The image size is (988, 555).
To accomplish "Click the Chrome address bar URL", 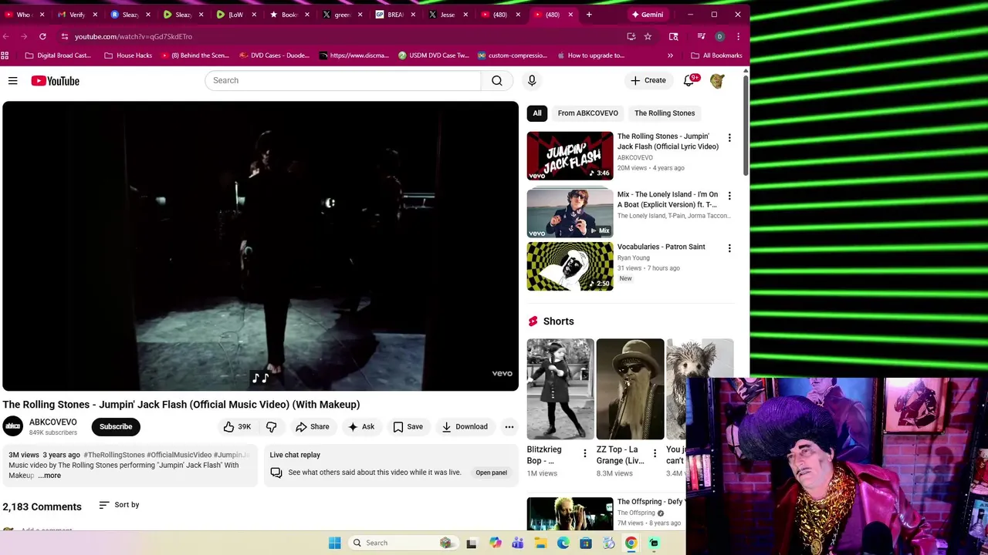I will coord(134,36).
